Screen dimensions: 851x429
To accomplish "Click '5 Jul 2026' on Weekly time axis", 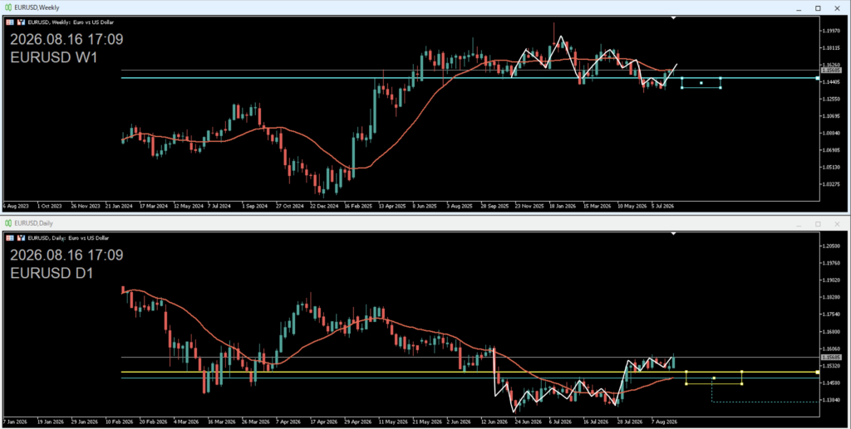I will pyautogui.click(x=662, y=207).
